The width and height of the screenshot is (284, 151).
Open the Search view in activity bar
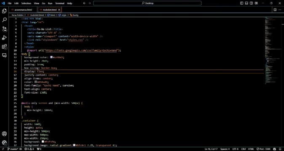[4, 20]
